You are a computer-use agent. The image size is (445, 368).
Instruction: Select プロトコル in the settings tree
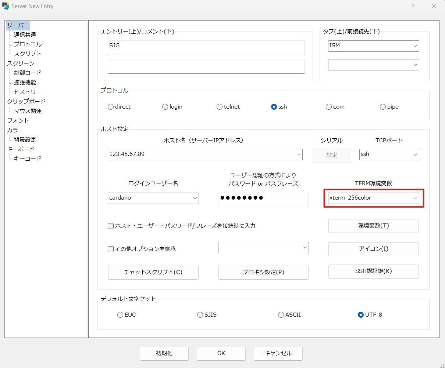point(28,44)
